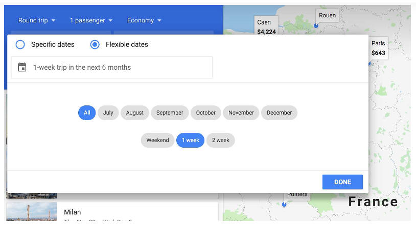The height and width of the screenshot is (225, 416).
Task: Pick July as travel month
Action: coord(108,112)
